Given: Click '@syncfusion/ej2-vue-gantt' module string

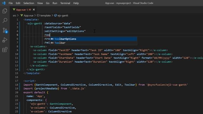Looking at the screenshot, I should click(167, 85).
